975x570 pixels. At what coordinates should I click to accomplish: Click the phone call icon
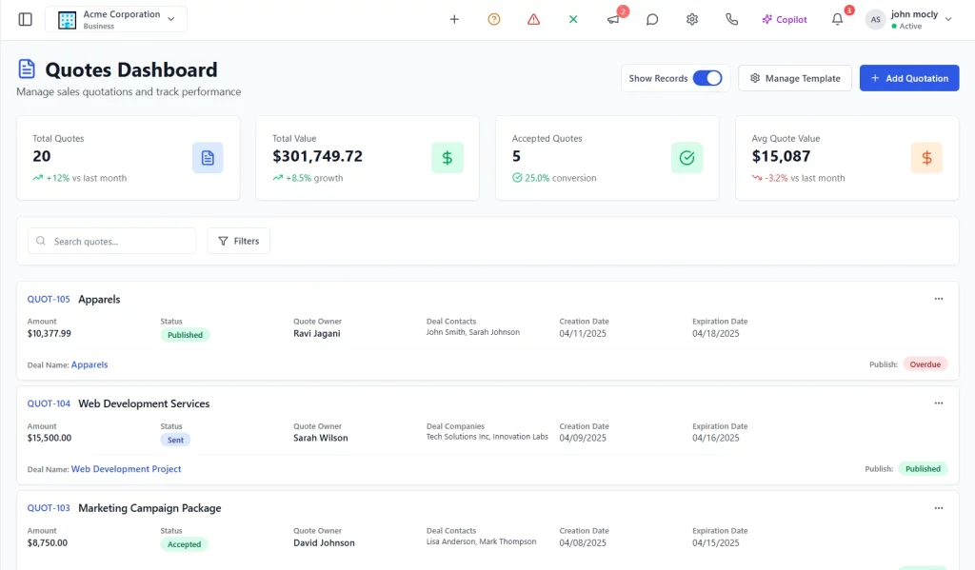732,19
